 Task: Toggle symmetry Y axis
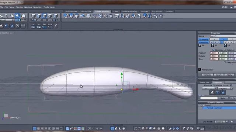coord(223,39)
